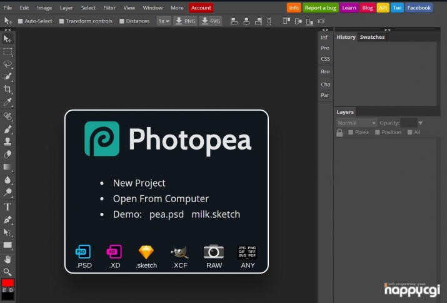The height and width of the screenshot is (303, 447).
Task: Open the Normal blend mode dropdown
Action: click(x=356, y=123)
